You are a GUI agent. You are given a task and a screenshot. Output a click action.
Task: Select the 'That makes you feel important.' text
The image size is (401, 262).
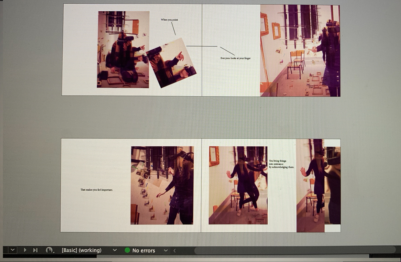(96, 190)
